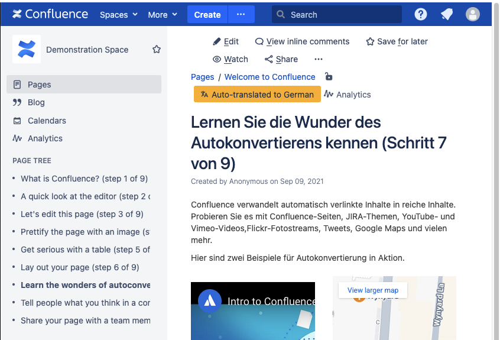Open Lay out your page (step 6 of 9)
The height and width of the screenshot is (340, 500).
[80, 267]
